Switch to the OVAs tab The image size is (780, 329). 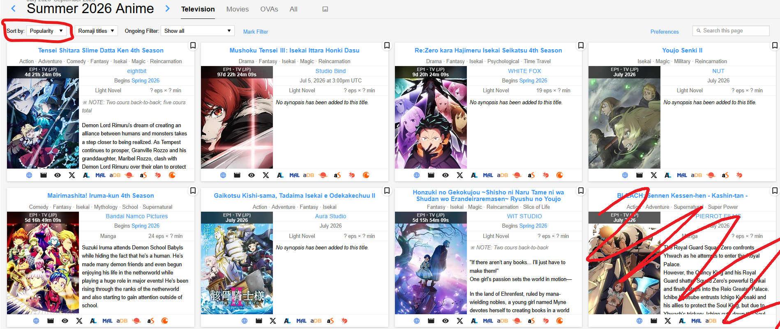[x=269, y=9]
